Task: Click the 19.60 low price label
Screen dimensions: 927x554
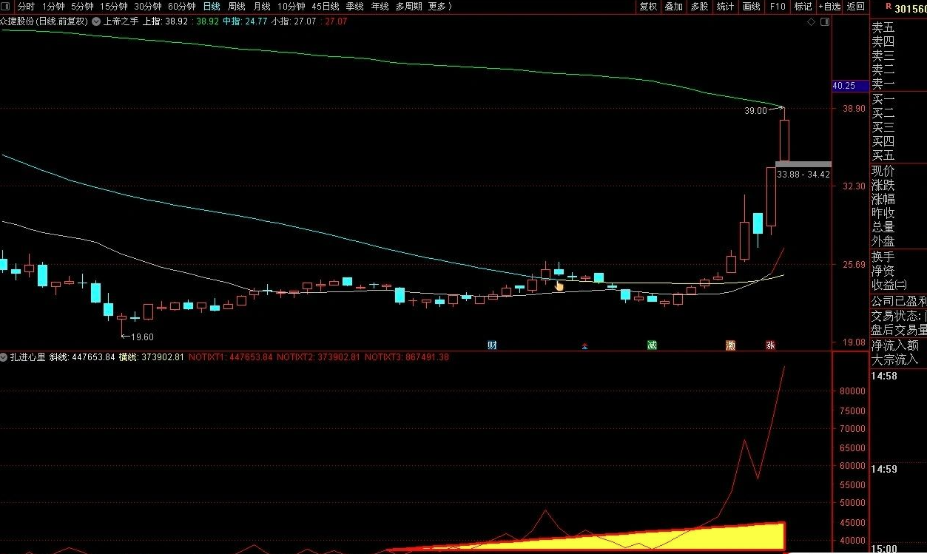Action: pyautogui.click(x=142, y=337)
